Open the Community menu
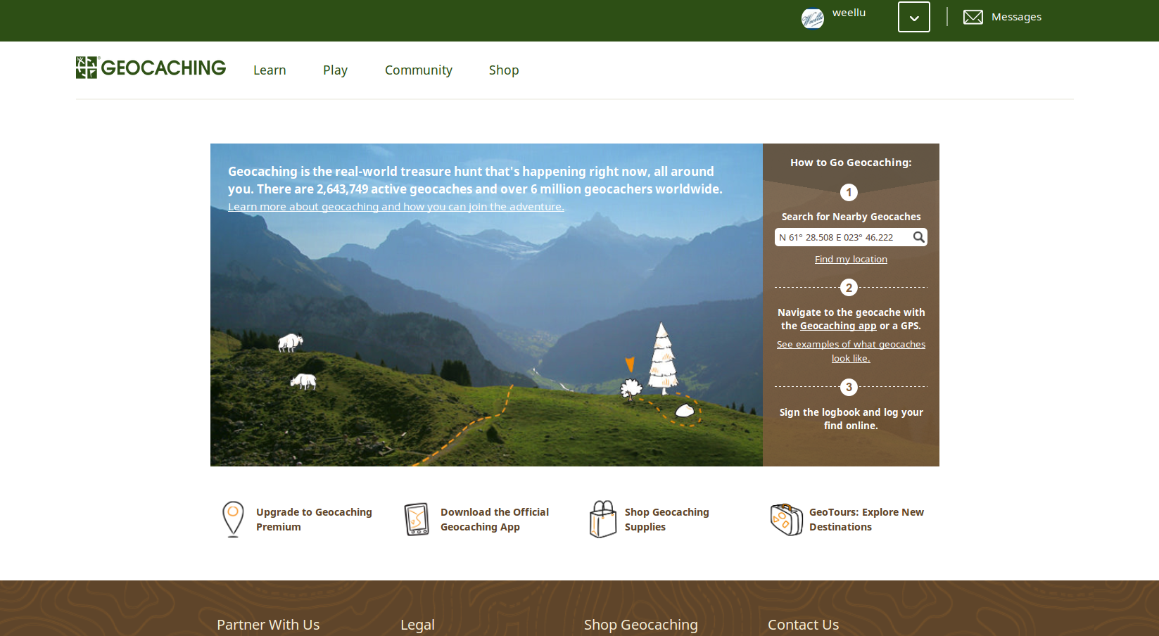Image resolution: width=1159 pixels, height=636 pixels. 418,70
